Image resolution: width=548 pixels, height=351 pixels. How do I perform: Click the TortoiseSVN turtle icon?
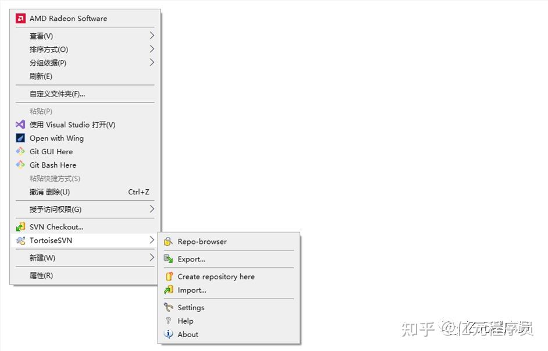coord(20,240)
